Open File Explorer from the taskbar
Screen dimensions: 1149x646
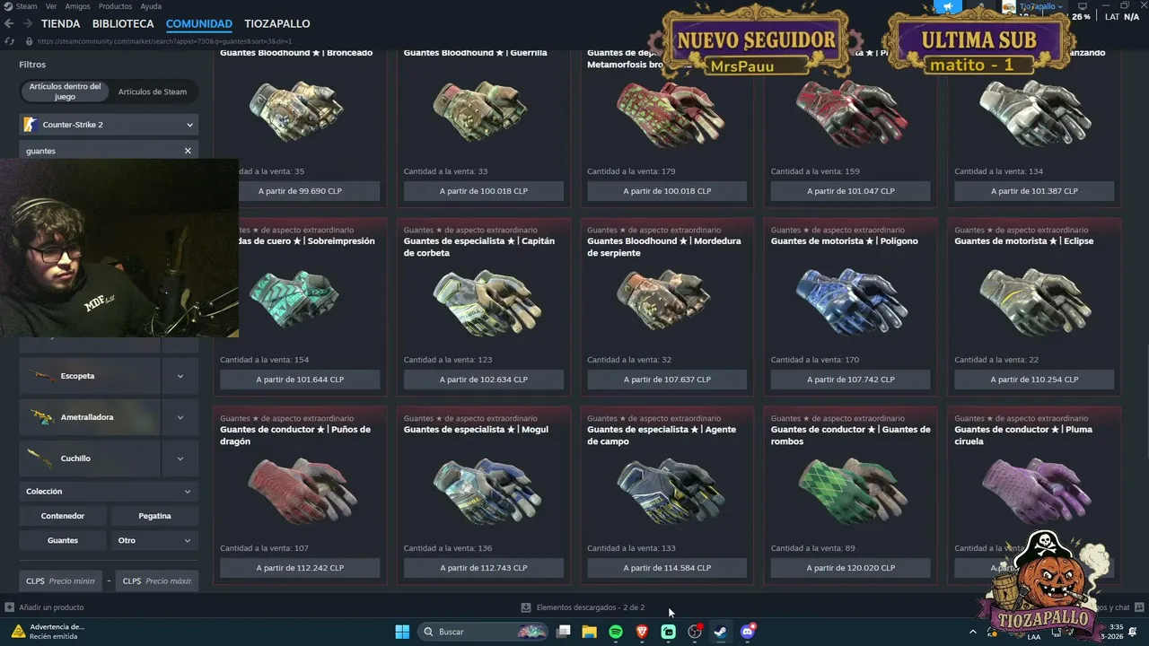click(590, 632)
